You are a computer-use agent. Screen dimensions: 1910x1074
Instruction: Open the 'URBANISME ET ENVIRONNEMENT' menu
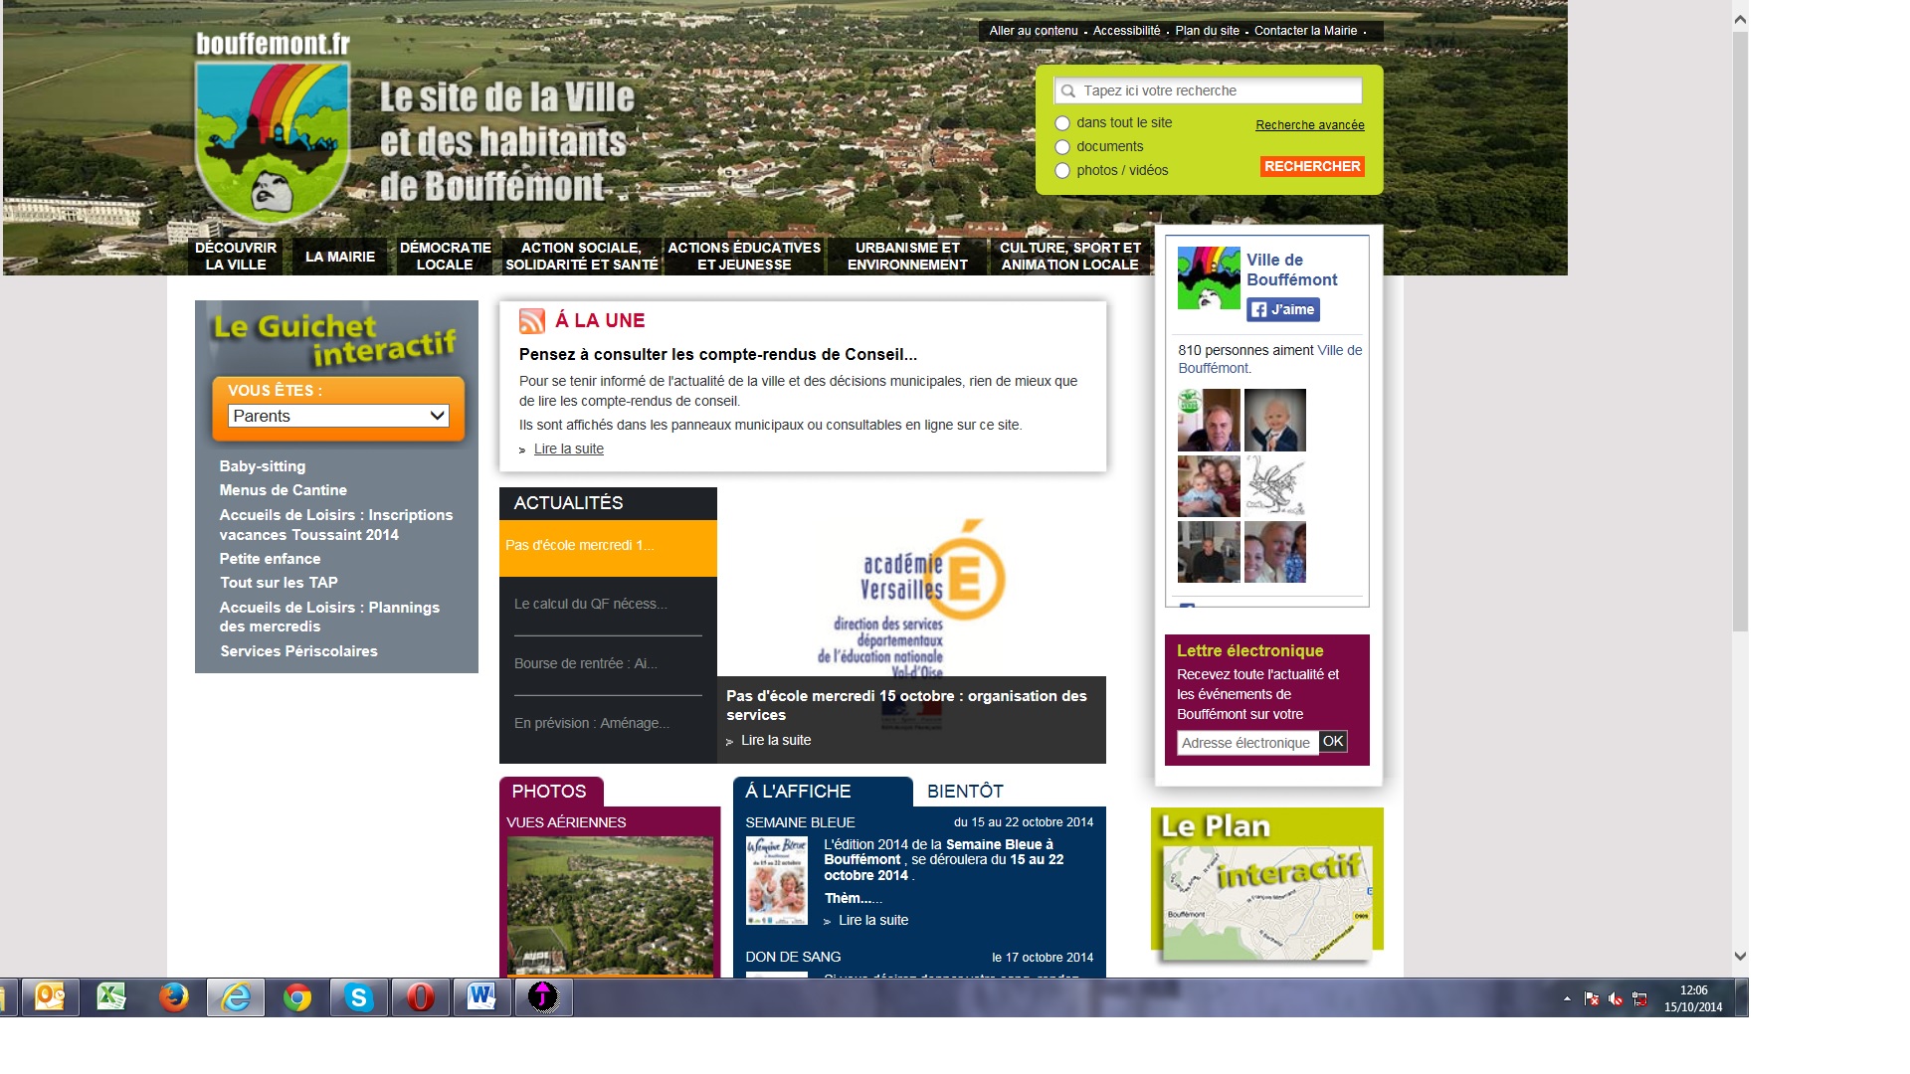906,257
